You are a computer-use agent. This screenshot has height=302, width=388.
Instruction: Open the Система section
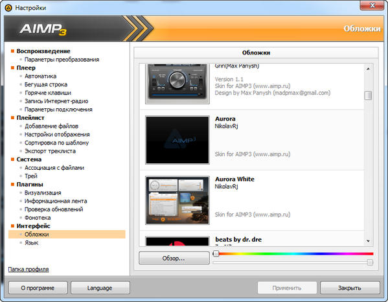coord(29,159)
